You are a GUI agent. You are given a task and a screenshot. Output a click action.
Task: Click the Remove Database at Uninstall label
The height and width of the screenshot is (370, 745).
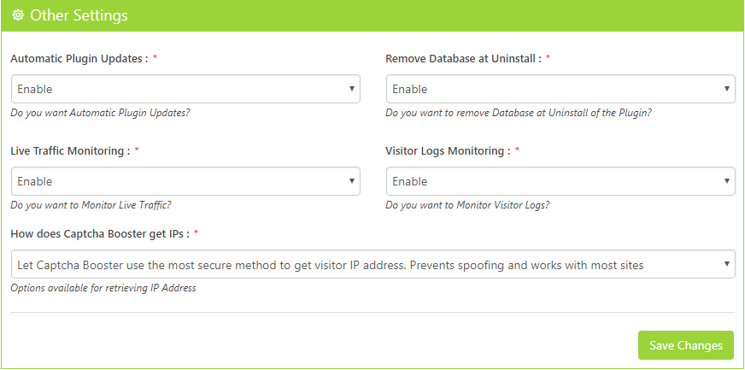click(x=463, y=59)
